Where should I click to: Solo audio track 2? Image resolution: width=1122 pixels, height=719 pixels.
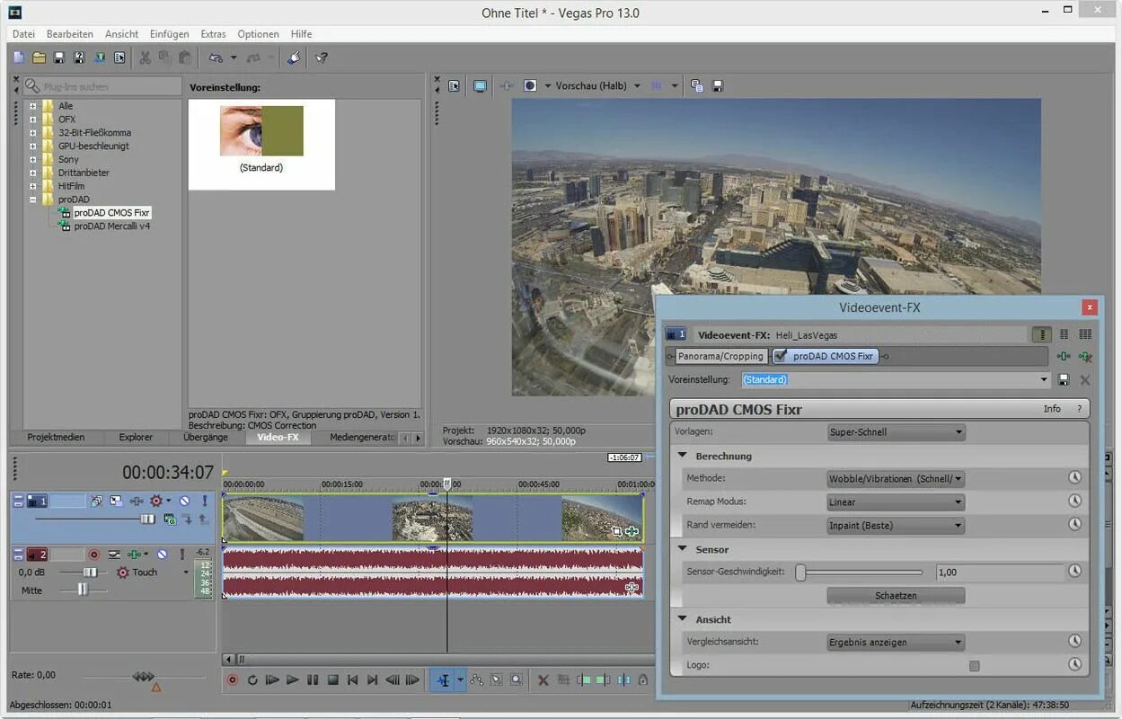182,554
